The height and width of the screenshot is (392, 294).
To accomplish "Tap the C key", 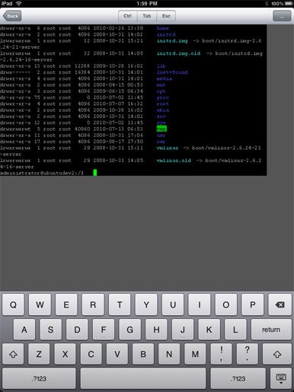I will (x=91, y=354).
